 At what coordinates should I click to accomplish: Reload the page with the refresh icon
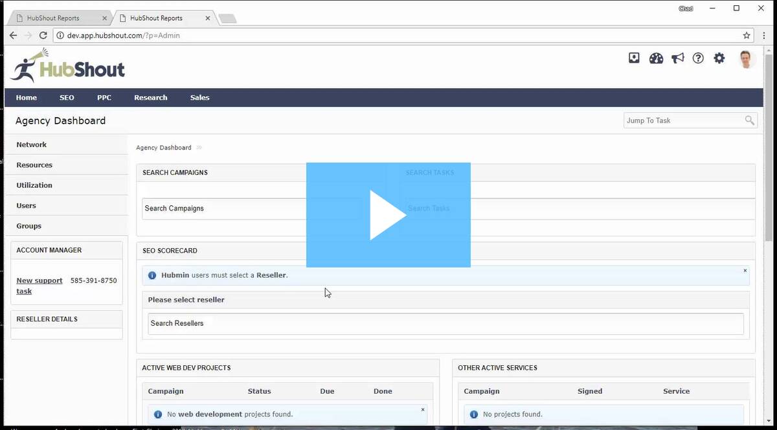43,36
